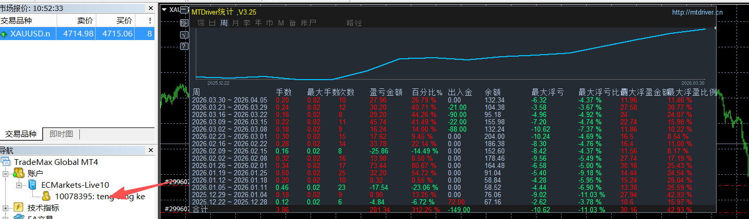
Task: Collapse the ECMarkets-Live10 tree node
Action: [x=19, y=185]
